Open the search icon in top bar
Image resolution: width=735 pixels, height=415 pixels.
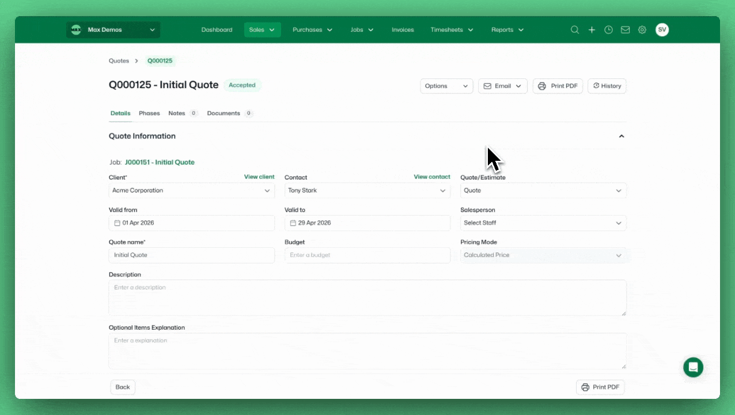(x=574, y=30)
